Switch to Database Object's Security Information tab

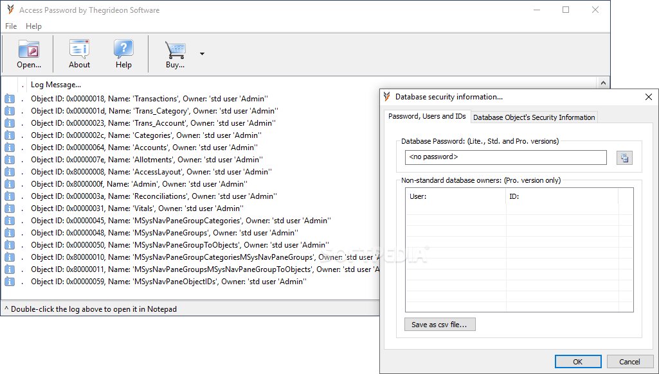click(x=534, y=117)
